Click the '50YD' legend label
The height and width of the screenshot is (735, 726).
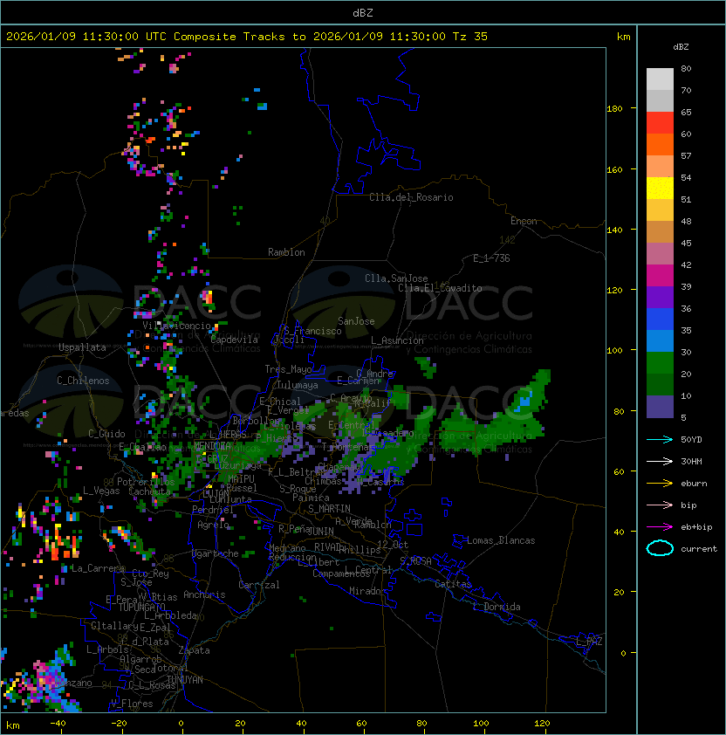click(691, 439)
